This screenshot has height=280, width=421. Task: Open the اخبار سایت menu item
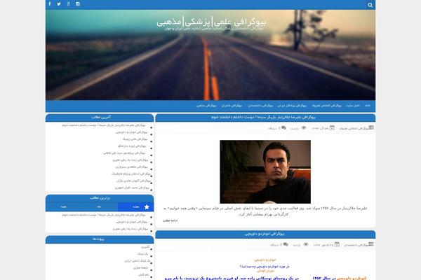click(x=353, y=106)
